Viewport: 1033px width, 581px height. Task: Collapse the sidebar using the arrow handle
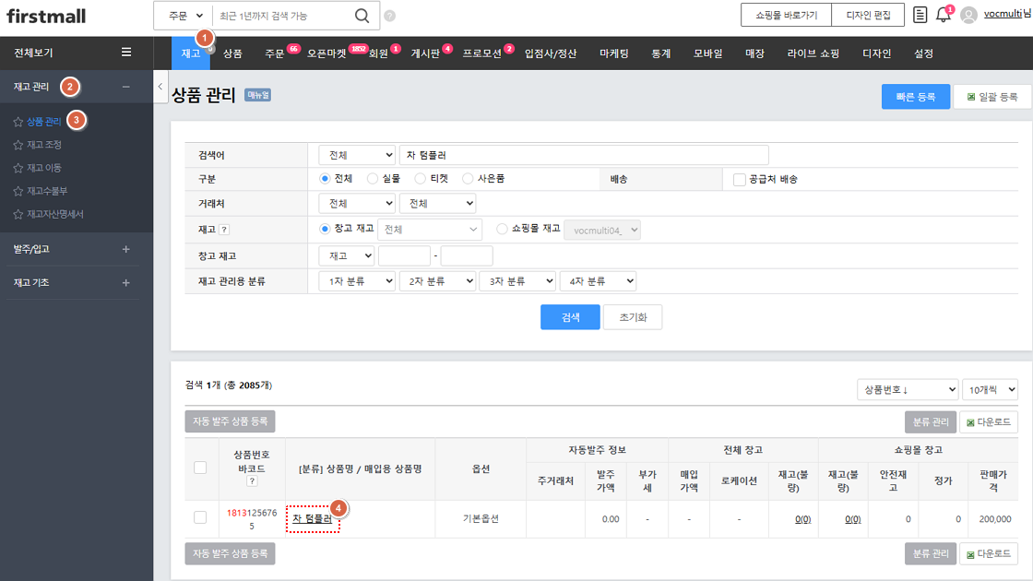160,87
